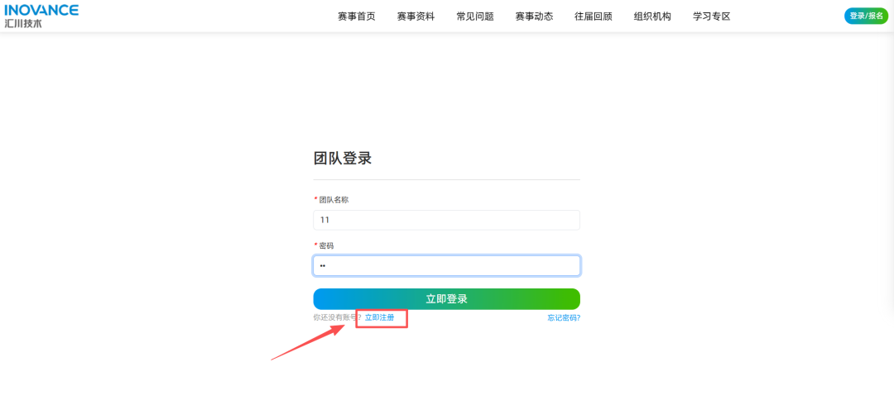Go to the 赛事资料 page
Screen dimensions: 894x400
pos(416,17)
